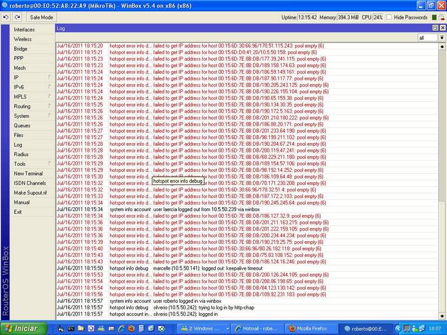Screen dimensions: 447x335
Task: Select log row 'silverio (10.5.50.242): logged in'
Action: [247, 314]
